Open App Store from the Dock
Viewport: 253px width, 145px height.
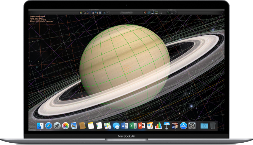[183, 126]
